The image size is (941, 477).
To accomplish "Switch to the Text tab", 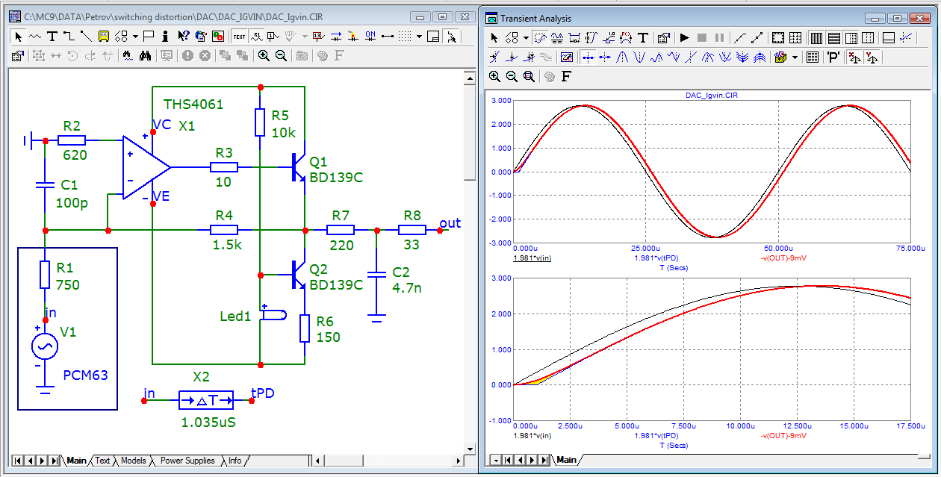I will (102, 461).
